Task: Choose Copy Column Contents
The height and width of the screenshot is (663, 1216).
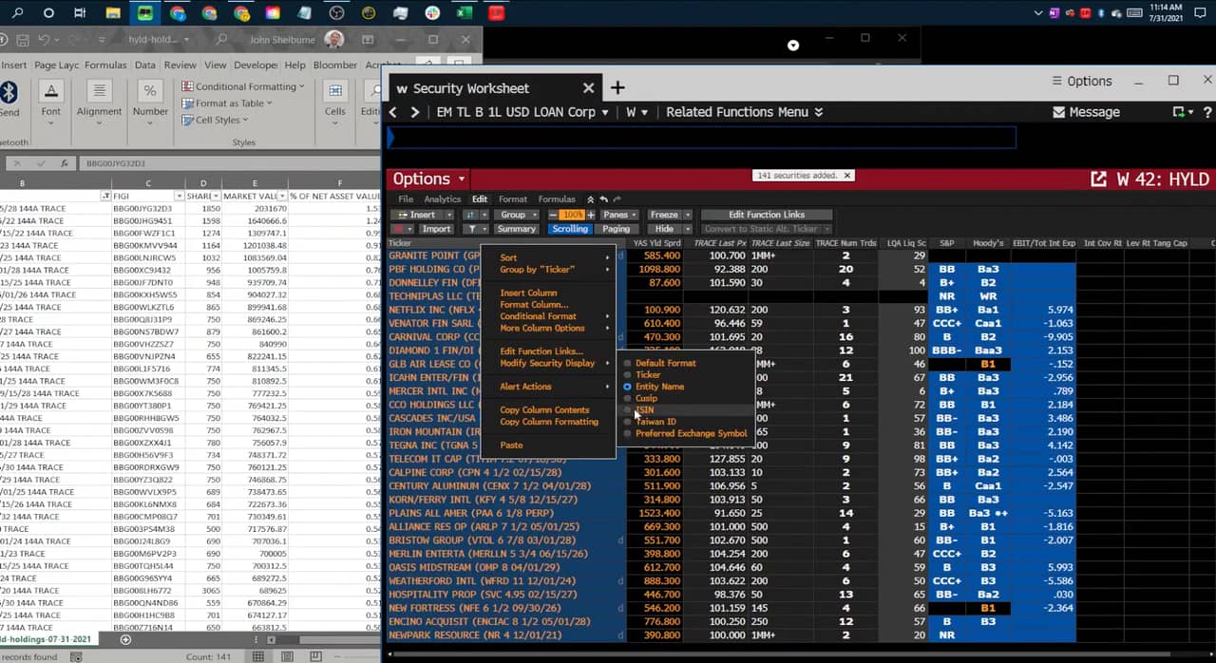Action: coord(544,410)
